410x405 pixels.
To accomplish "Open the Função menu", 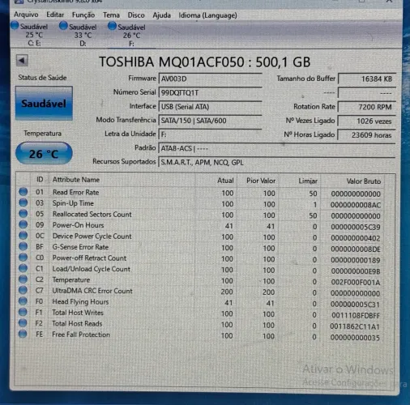I will [83, 15].
